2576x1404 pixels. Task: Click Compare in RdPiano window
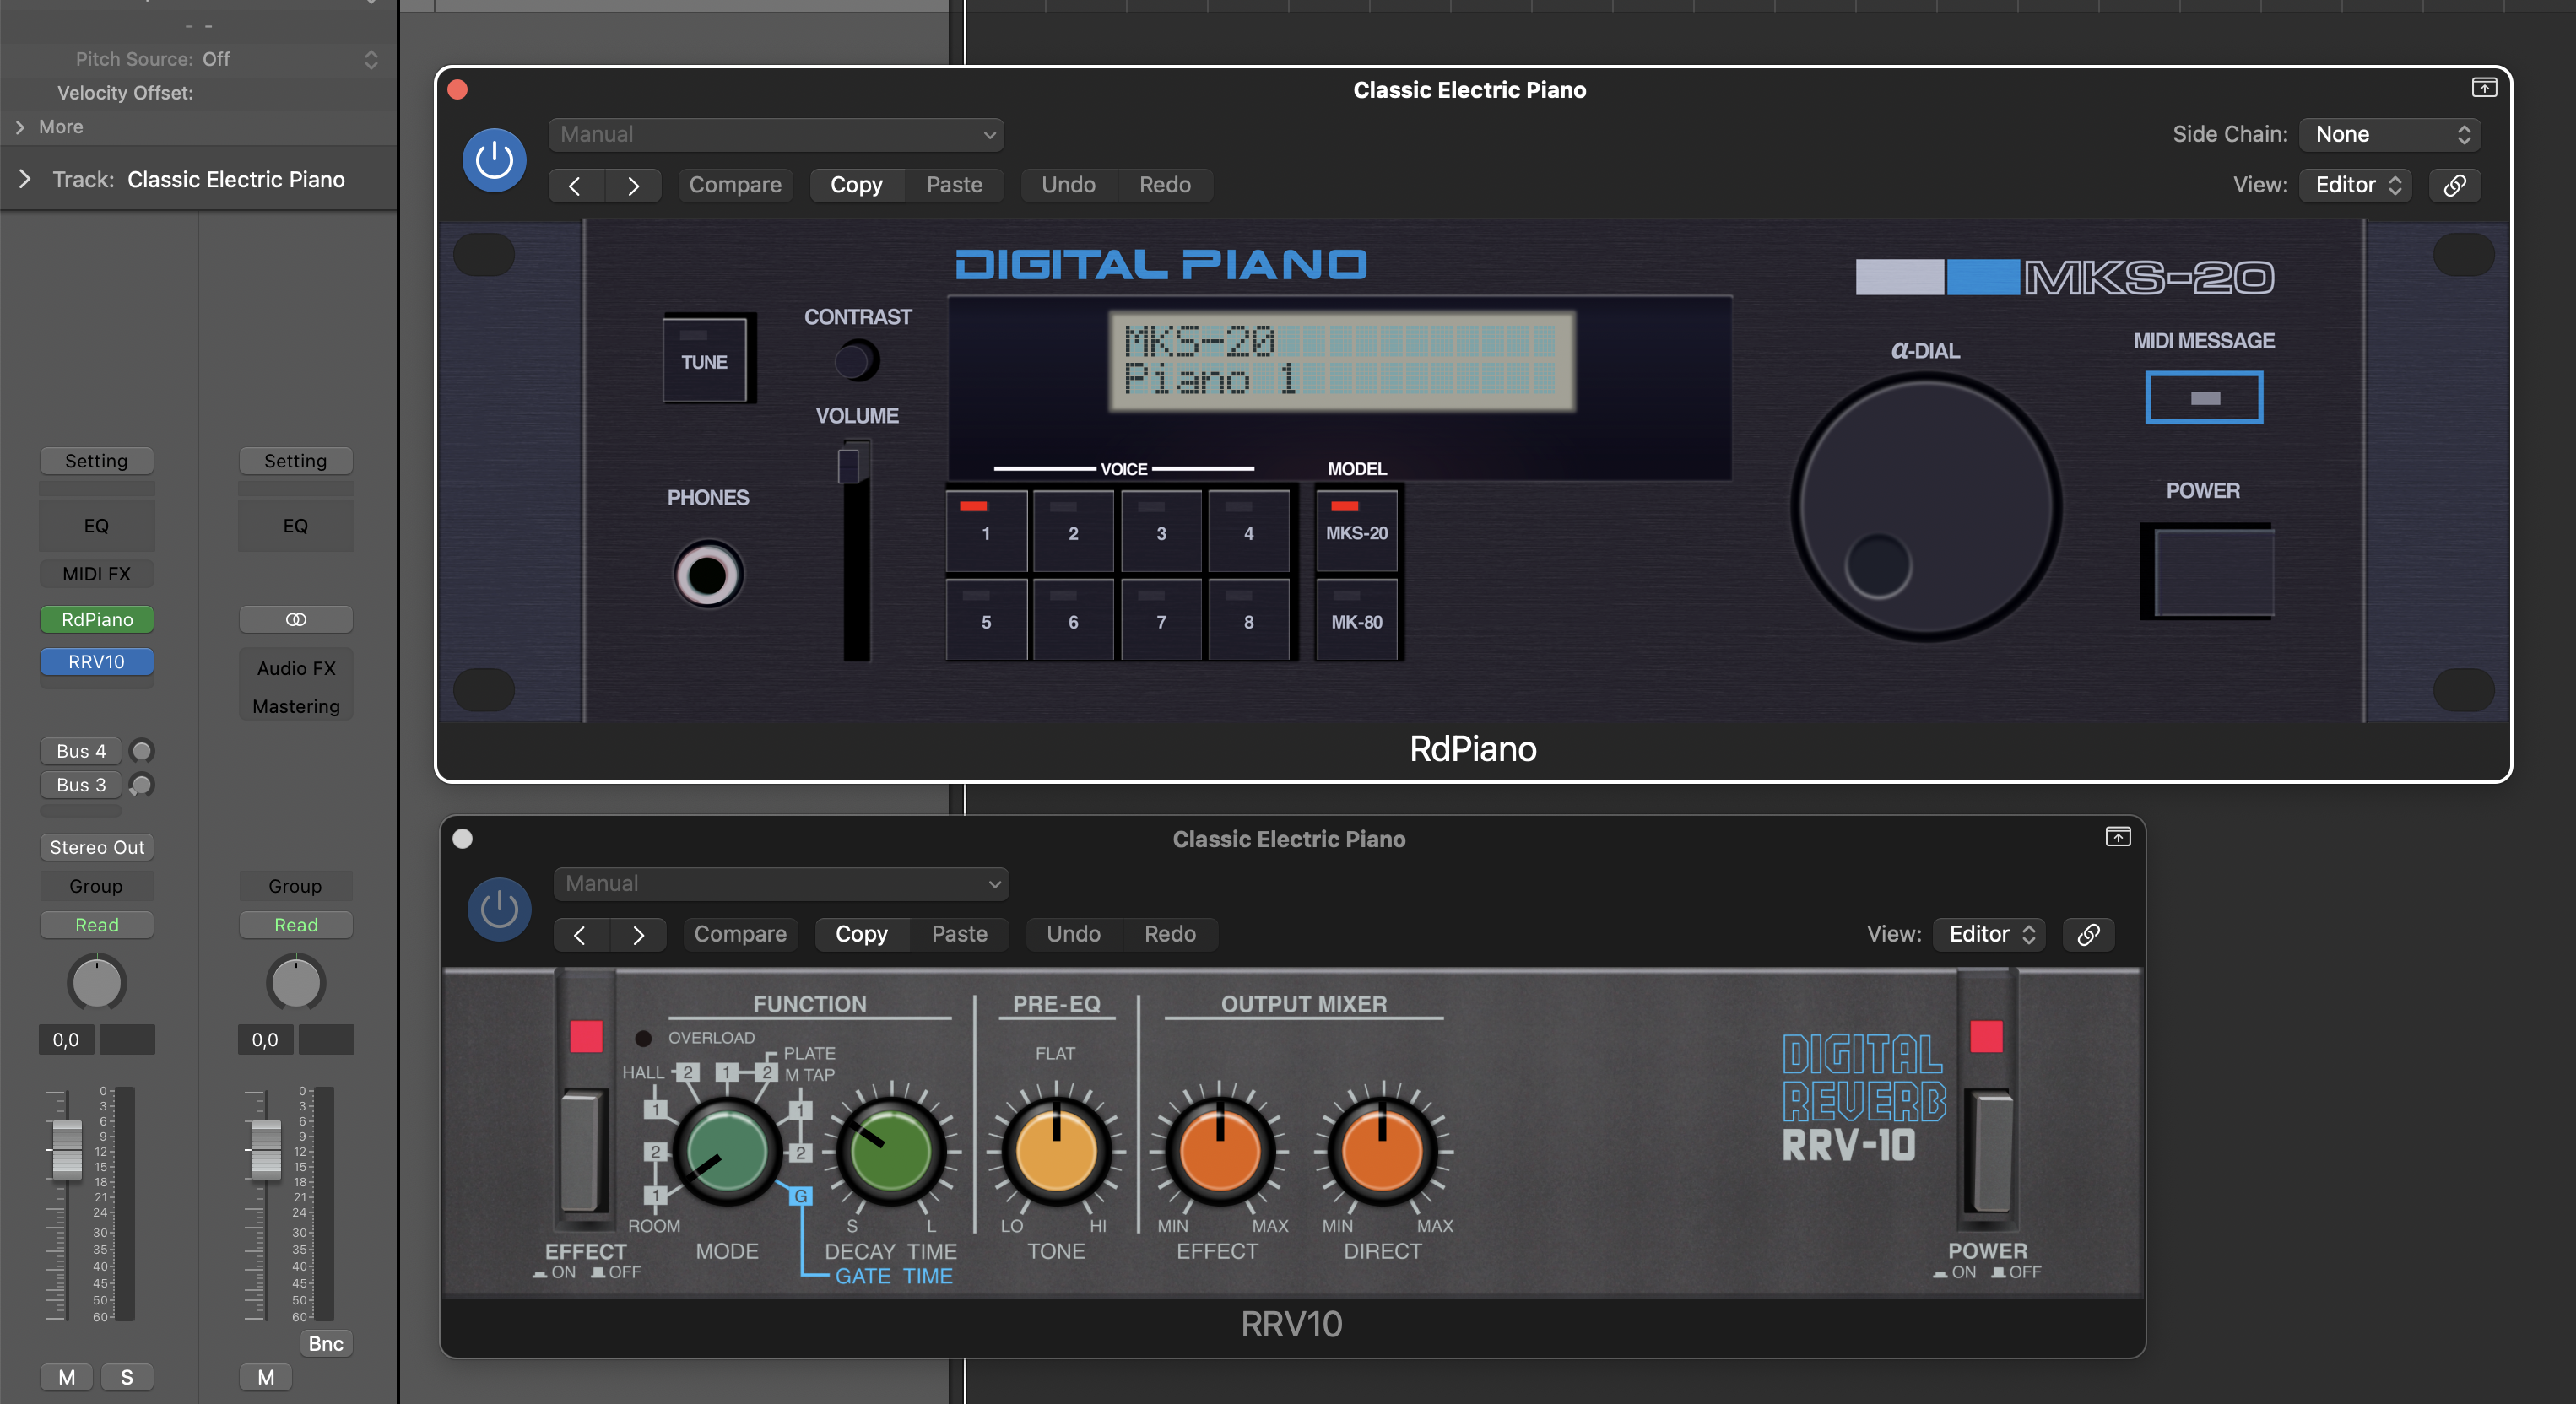click(735, 185)
